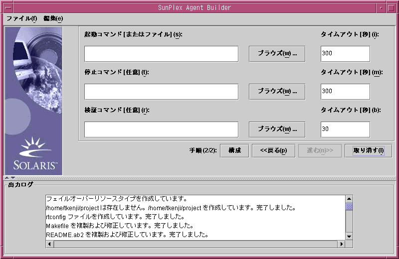Go back with the <<戻る(p) button
This screenshot has width=399, height=259.
273,151
